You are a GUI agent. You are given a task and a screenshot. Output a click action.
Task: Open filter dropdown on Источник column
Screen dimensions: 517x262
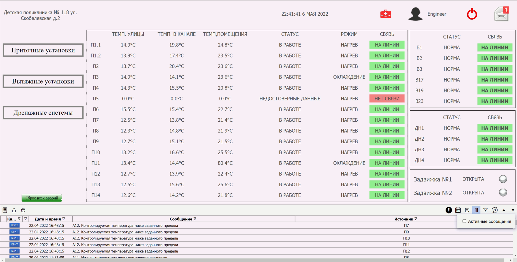[x=416, y=219]
